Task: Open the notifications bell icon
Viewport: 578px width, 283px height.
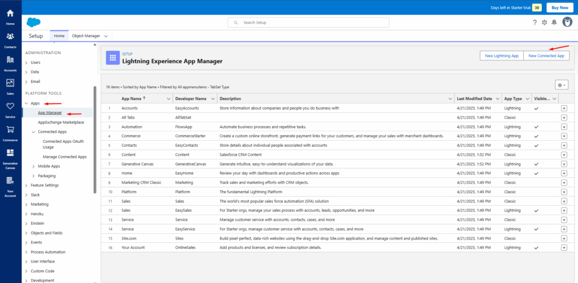Action: [x=554, y=23]
